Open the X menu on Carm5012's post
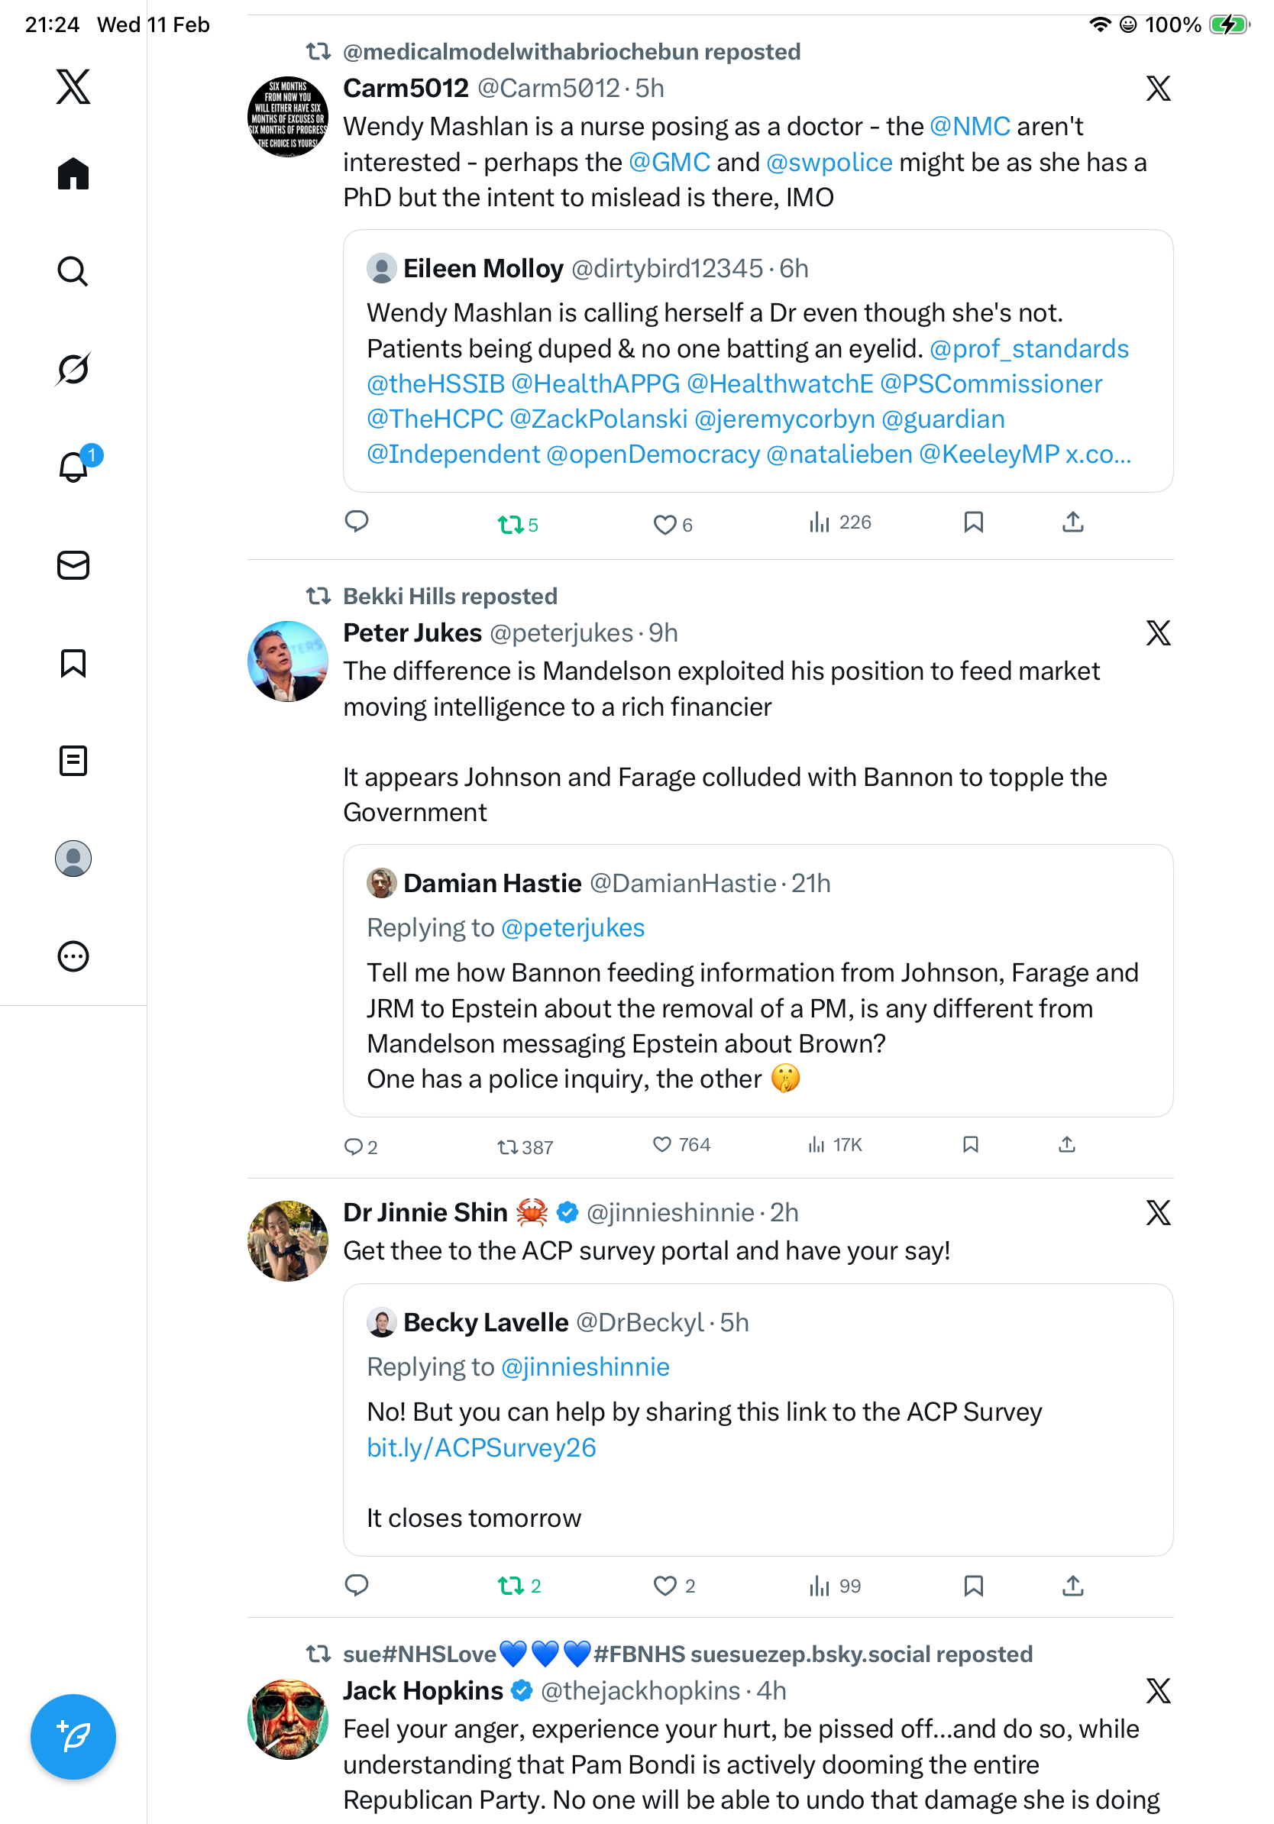The image size is (1274, 1824). point(1158,88)
